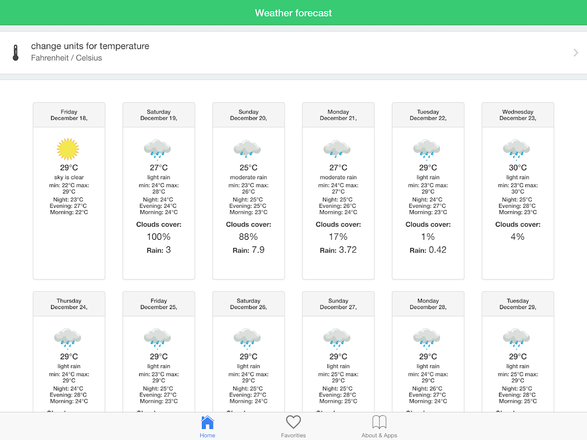Click light rain text on Tuesday December 22
The width and height of the screenshot is (587, 440).
click(x=428, y=177)
